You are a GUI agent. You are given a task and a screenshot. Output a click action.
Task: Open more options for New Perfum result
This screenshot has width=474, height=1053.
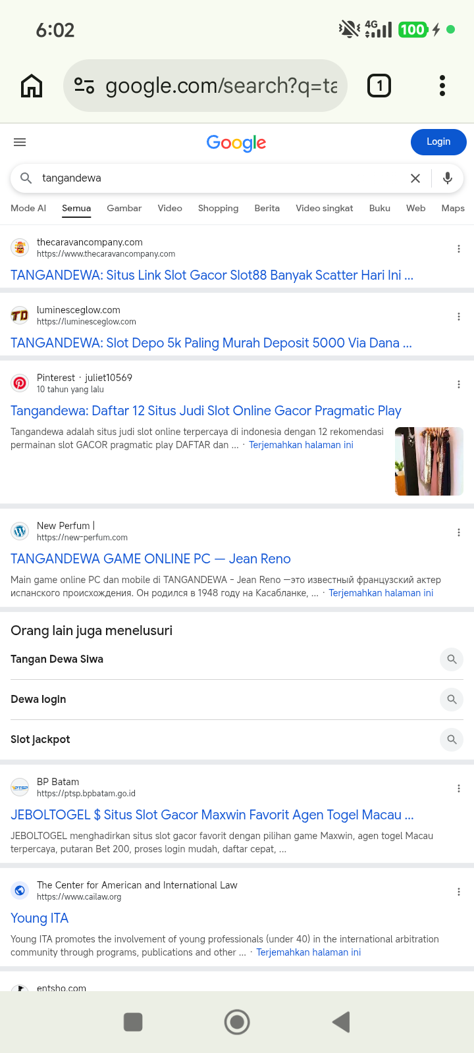(x=459, y=532)
